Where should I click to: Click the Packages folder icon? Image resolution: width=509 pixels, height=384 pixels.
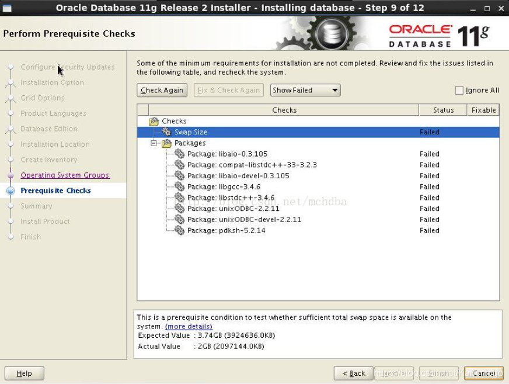(x=166, y=143)
